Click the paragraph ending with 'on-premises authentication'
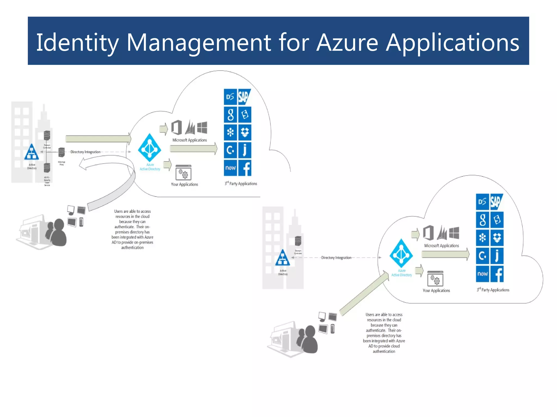This screenshot has width=557, height=417. (x=132, y=229)
